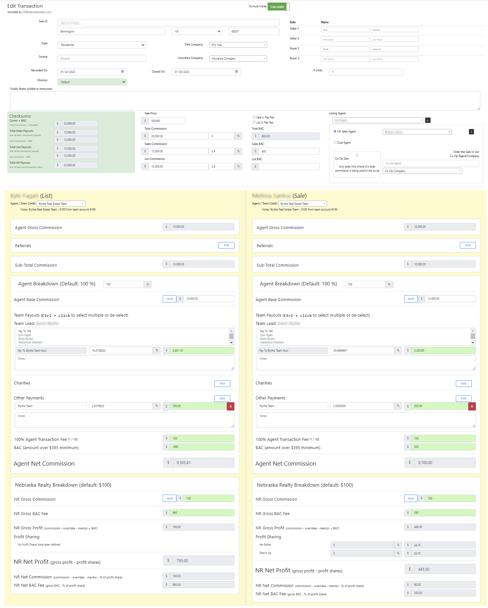Click the Co-Op Agent text field
Viewport: 488px width, 608px height.
click(431, 163)
